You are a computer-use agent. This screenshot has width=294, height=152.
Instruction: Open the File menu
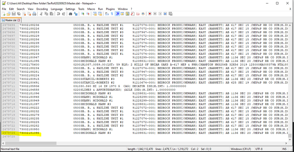[x=4, y=9]
